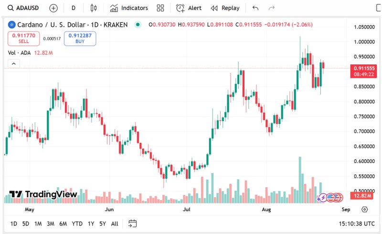The height and width of the screenshot is (234, 382).
Task: Open the go to date calendar icon
Action: point(133,224)
